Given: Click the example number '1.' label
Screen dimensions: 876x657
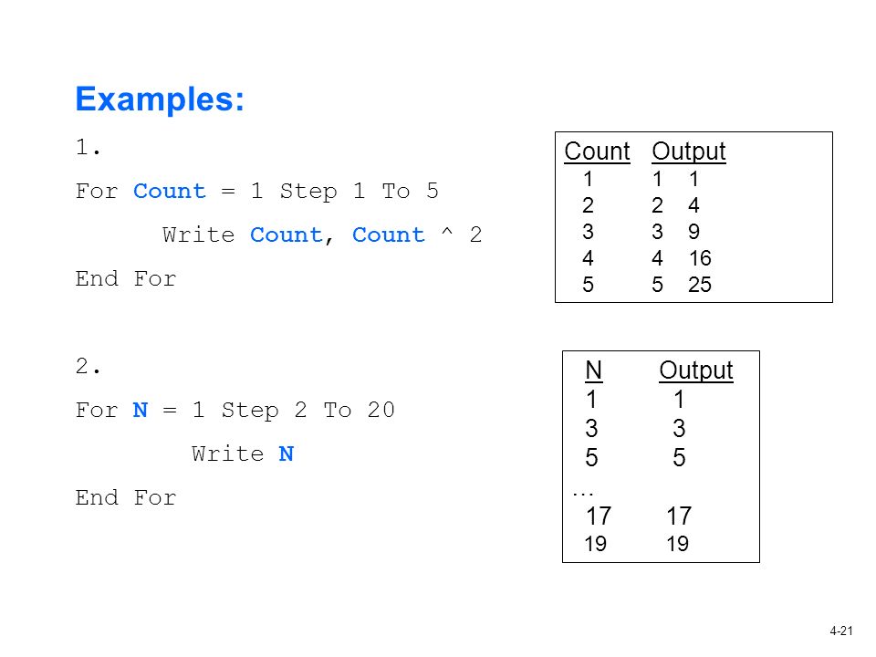Looking at the screenshot, I should (88, 147).
